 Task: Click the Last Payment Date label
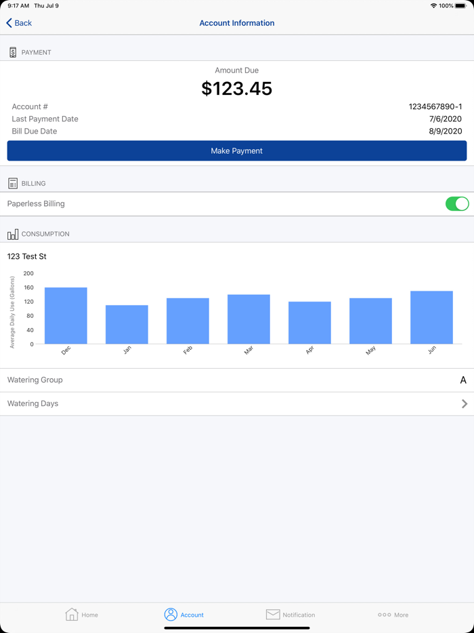(x=45, y=119)
